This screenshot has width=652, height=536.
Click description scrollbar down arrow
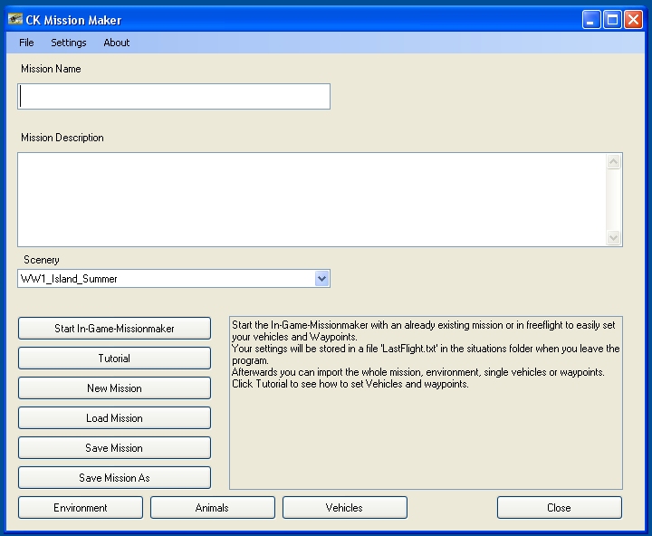(613, 237)
